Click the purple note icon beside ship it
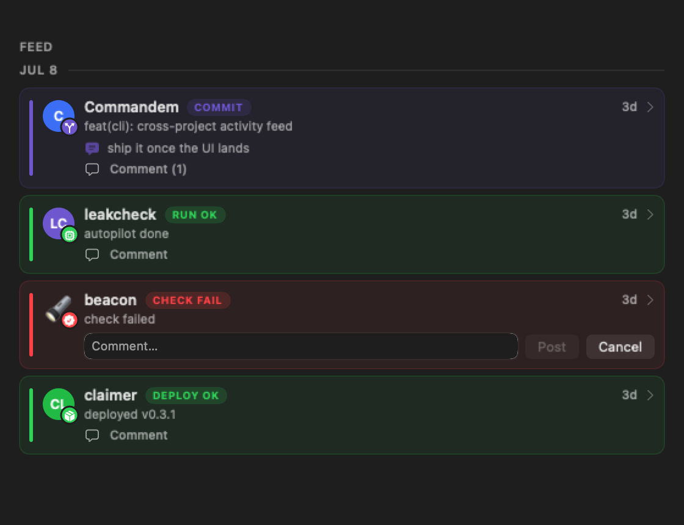 (x=92, y=149)
